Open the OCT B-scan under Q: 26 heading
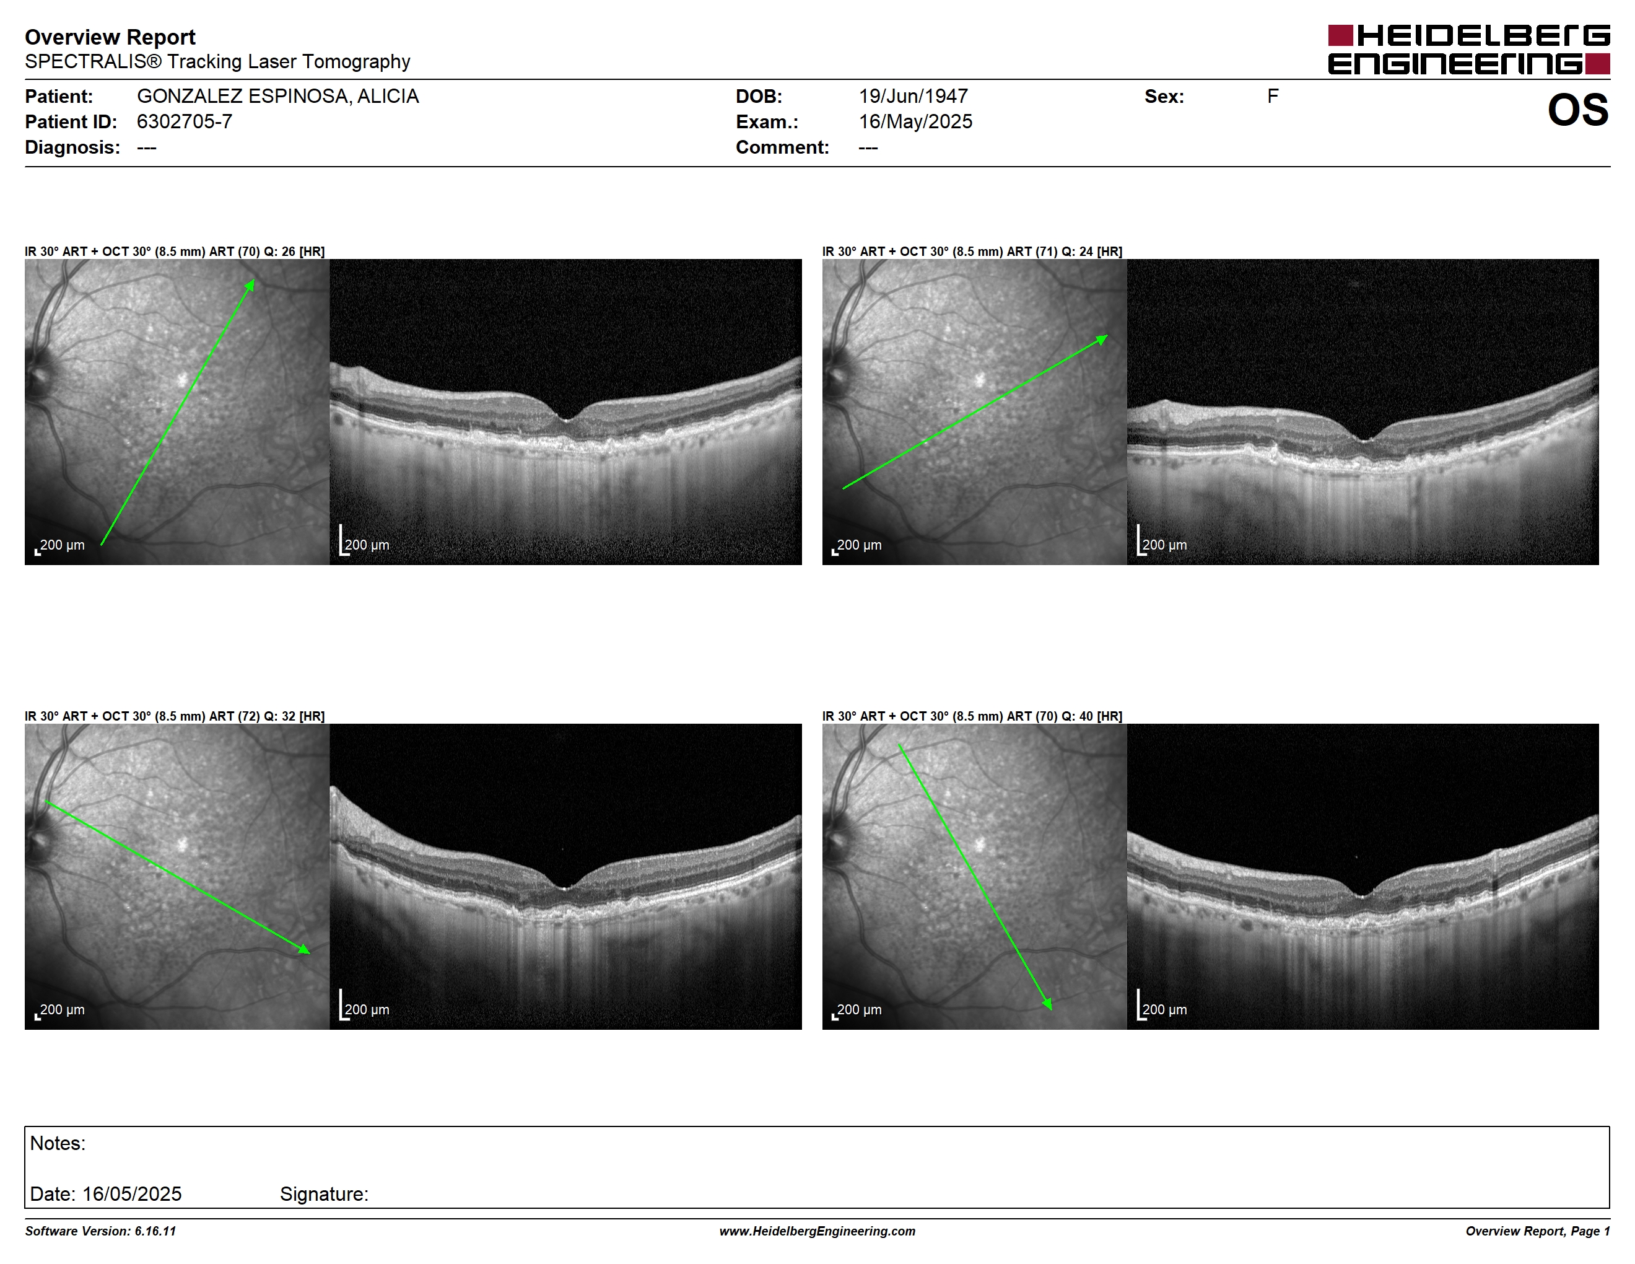 pos(565,412)
